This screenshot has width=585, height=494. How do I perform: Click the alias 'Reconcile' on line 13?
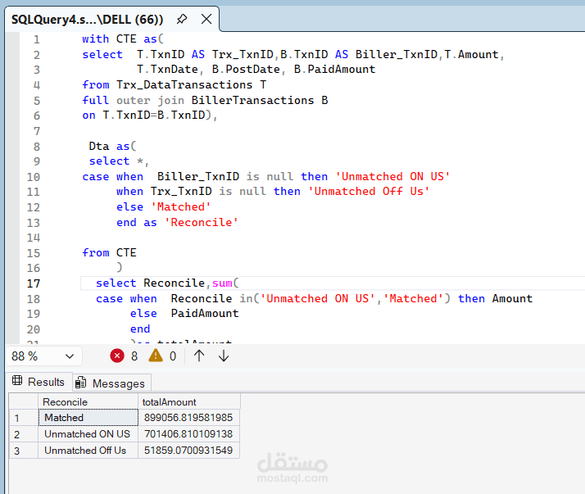201,222
